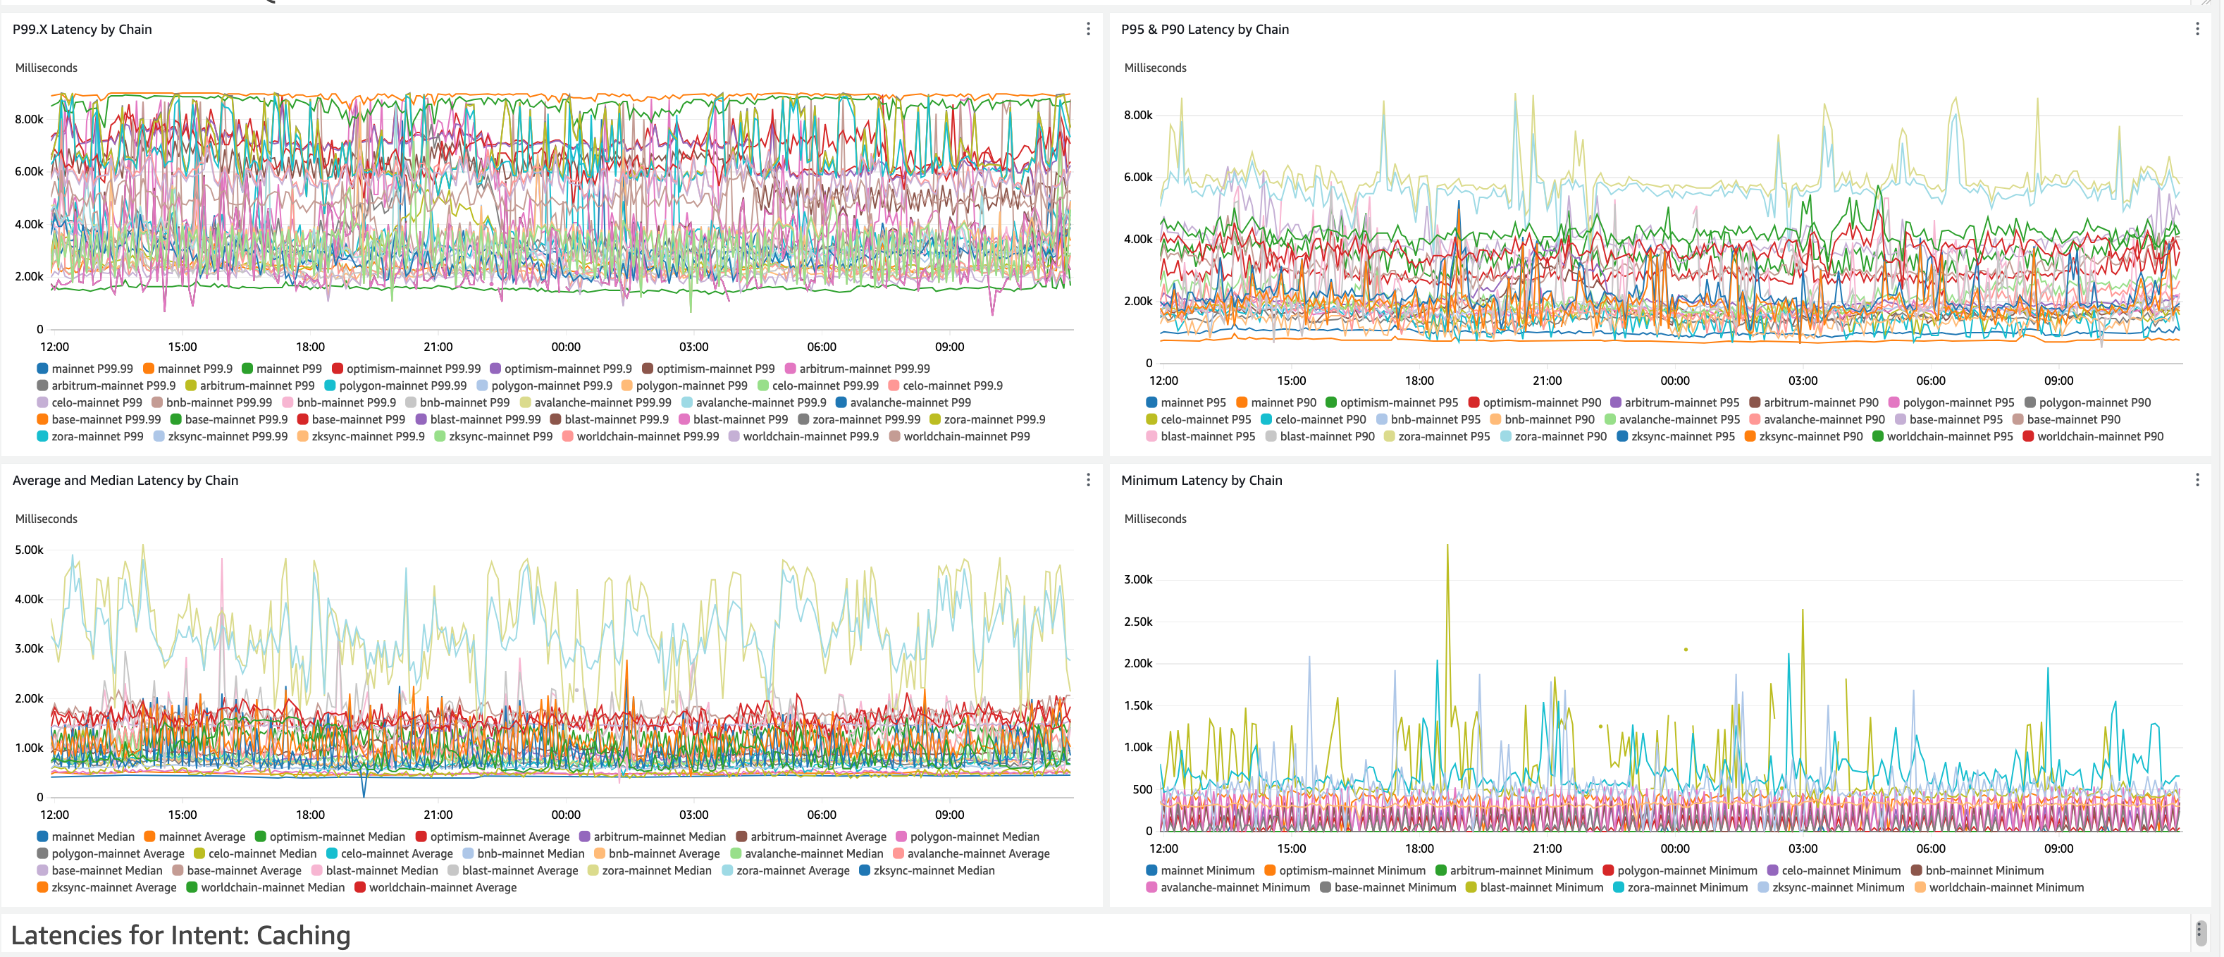
Task: Select arbitrum-mainnet P99.99 legend entry
Action: (x=856, y=369)
